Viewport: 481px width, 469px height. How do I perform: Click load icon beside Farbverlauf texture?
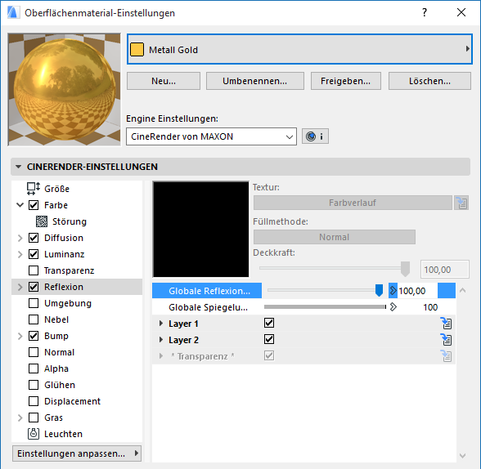click(461, 203)
